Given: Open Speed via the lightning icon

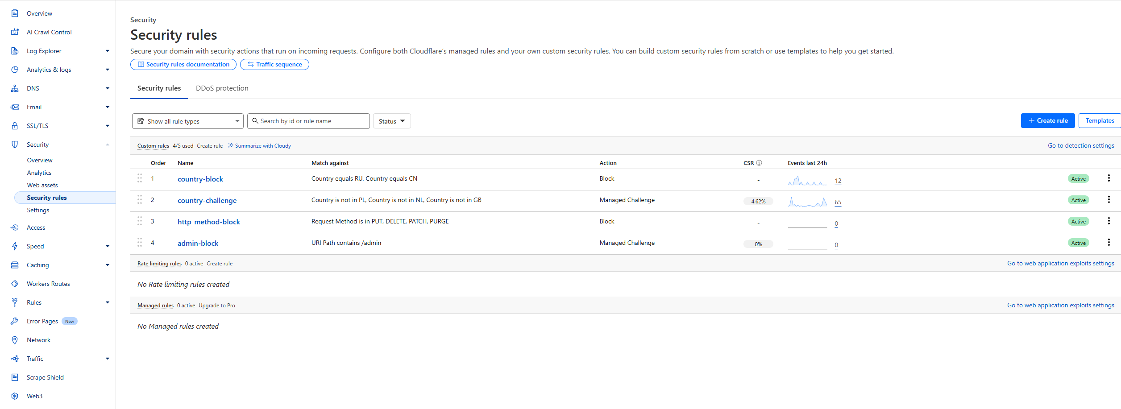Looking at the screenshot, I should pyautogui.click(x=15, y=246).
